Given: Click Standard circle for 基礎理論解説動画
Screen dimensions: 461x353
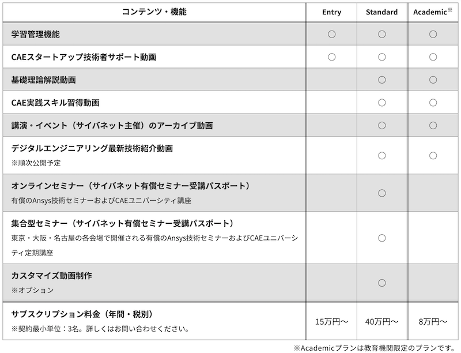Looking at the screenshot, I should [x=382, y=80].
